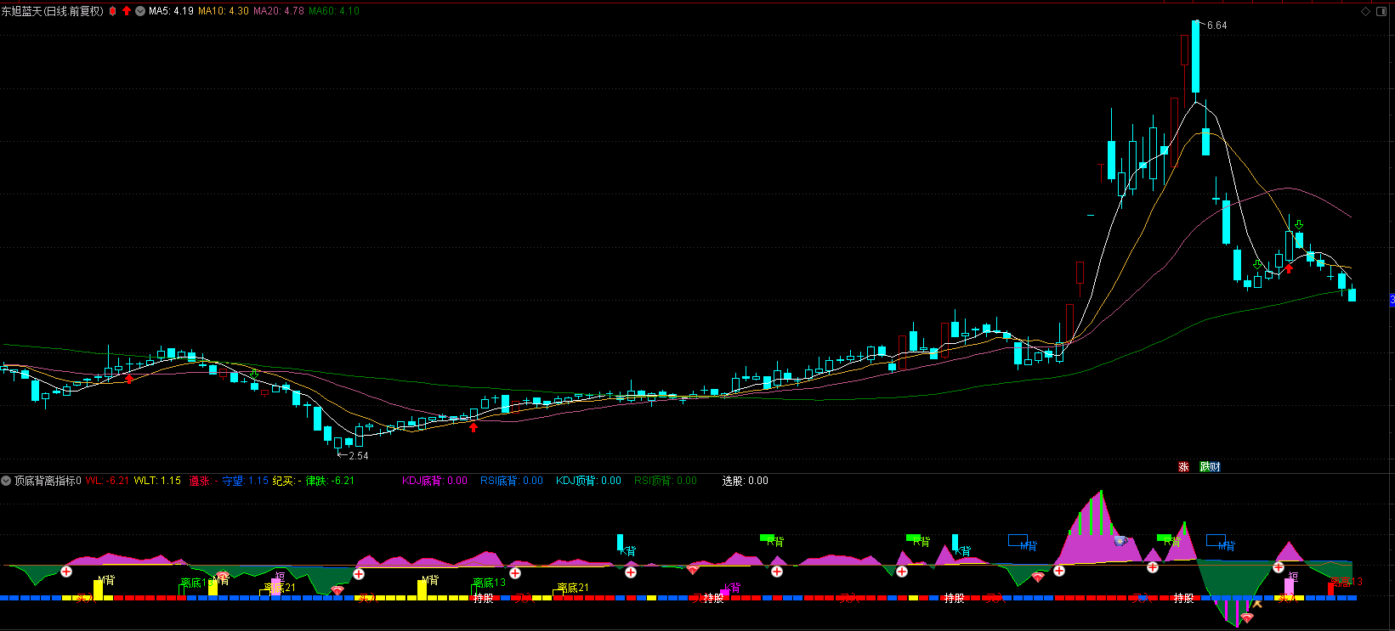Select the 东旭蓝天(日线 前复权) chart title

(53, 11)
